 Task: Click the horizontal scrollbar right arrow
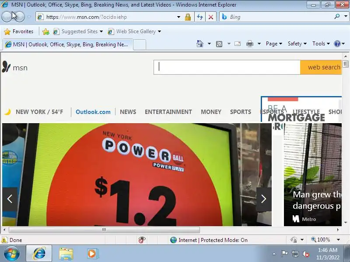click(338, 230)
